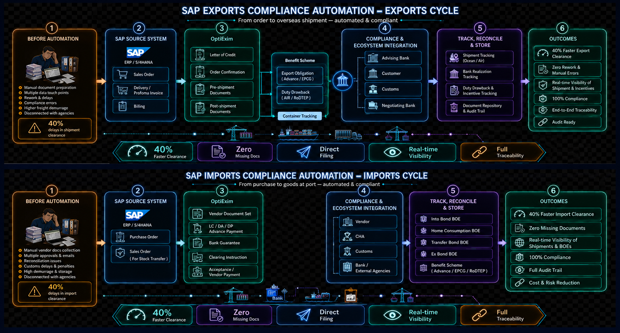Select the Clearing Instruction icon
Image resolution: width=620 pixels, height=333 pixels.
click(x=198, y=257)
